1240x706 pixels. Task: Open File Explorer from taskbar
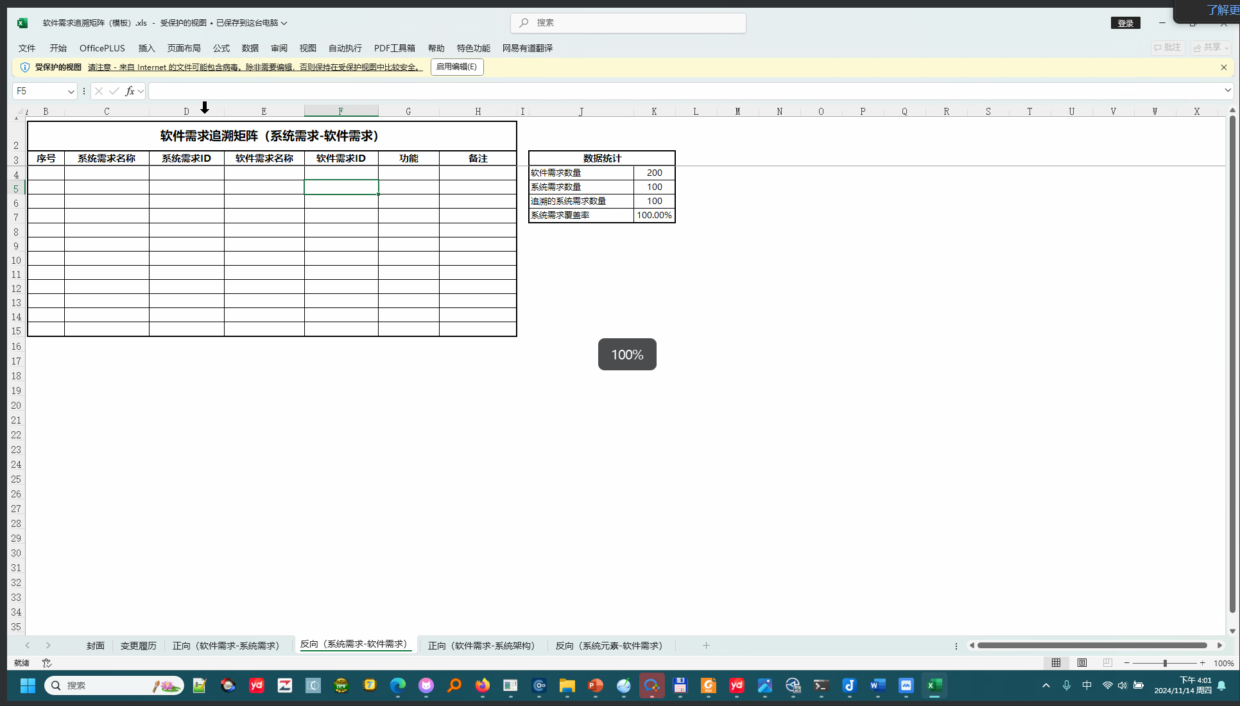(567, 685)
